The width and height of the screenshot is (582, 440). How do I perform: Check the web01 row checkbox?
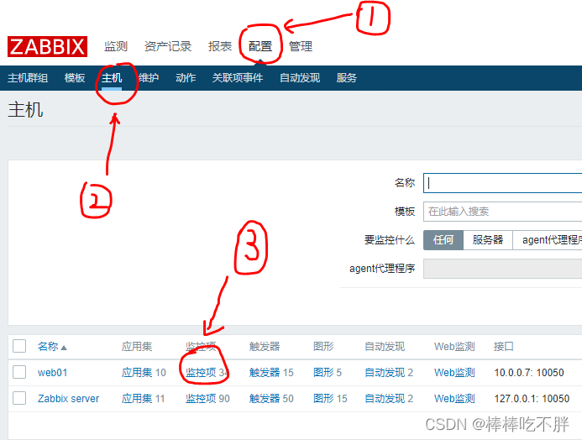click(19, 372)
